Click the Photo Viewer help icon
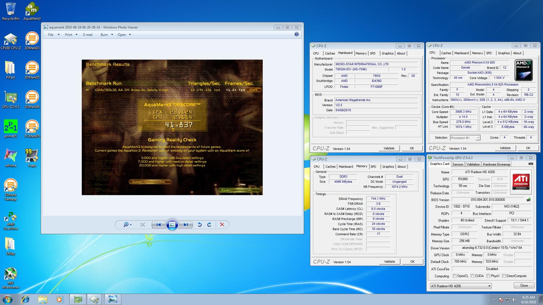The width and height of the screenshot is (543, 305). click(297, 34)
